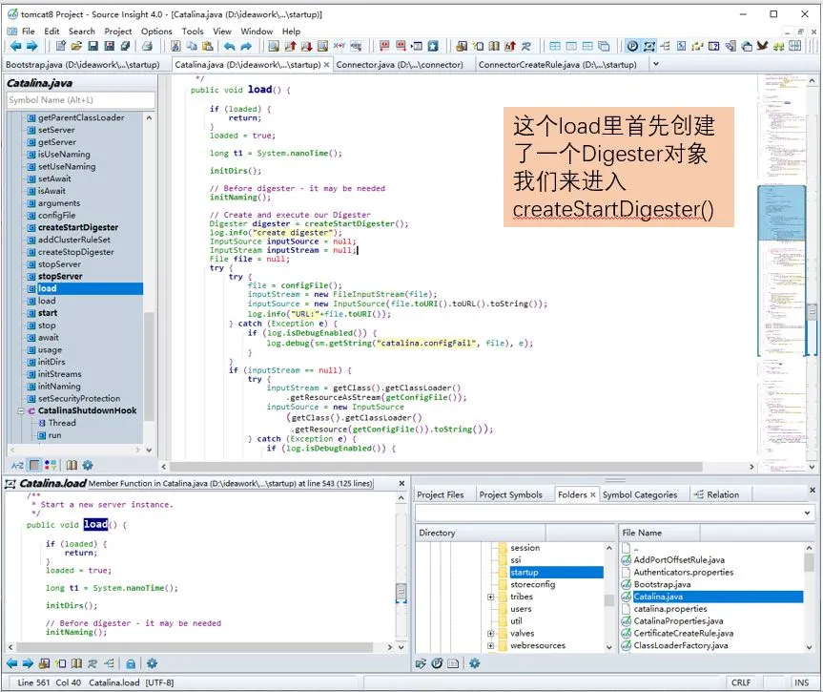The width and height of the screenshot is (823, 692).
Task: Click the Directory column header
Action: point(481,533)
